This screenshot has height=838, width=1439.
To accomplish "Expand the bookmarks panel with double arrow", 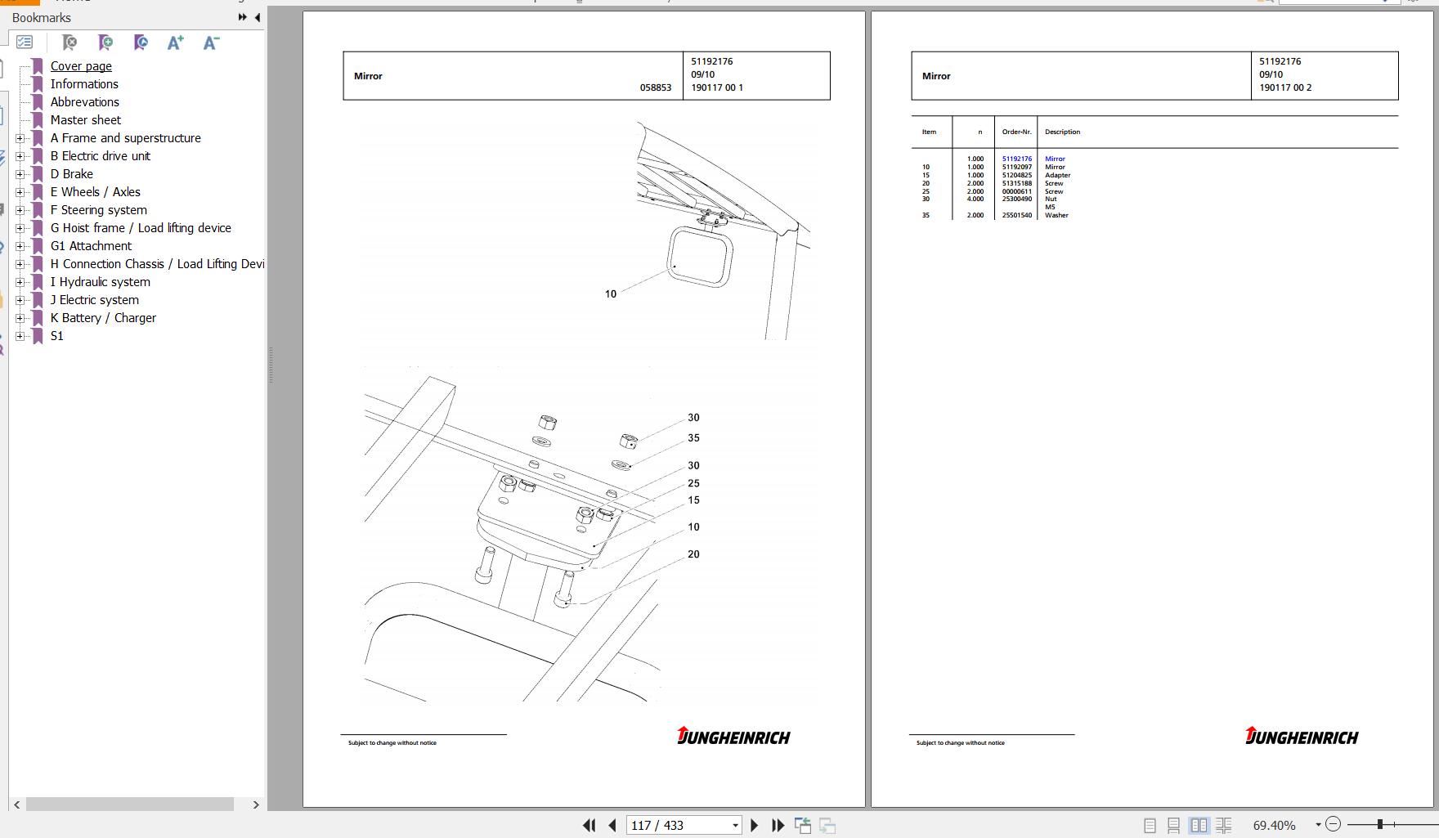I will coord(243,17).
